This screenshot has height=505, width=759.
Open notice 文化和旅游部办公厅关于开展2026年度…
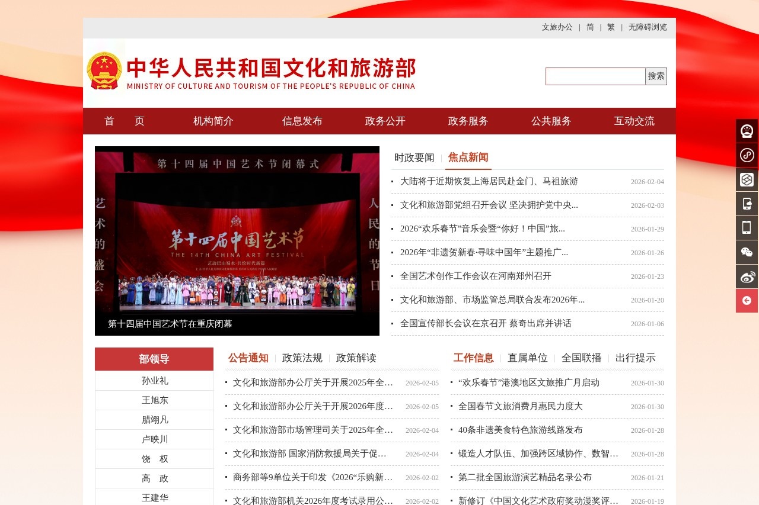click(313, 407)
